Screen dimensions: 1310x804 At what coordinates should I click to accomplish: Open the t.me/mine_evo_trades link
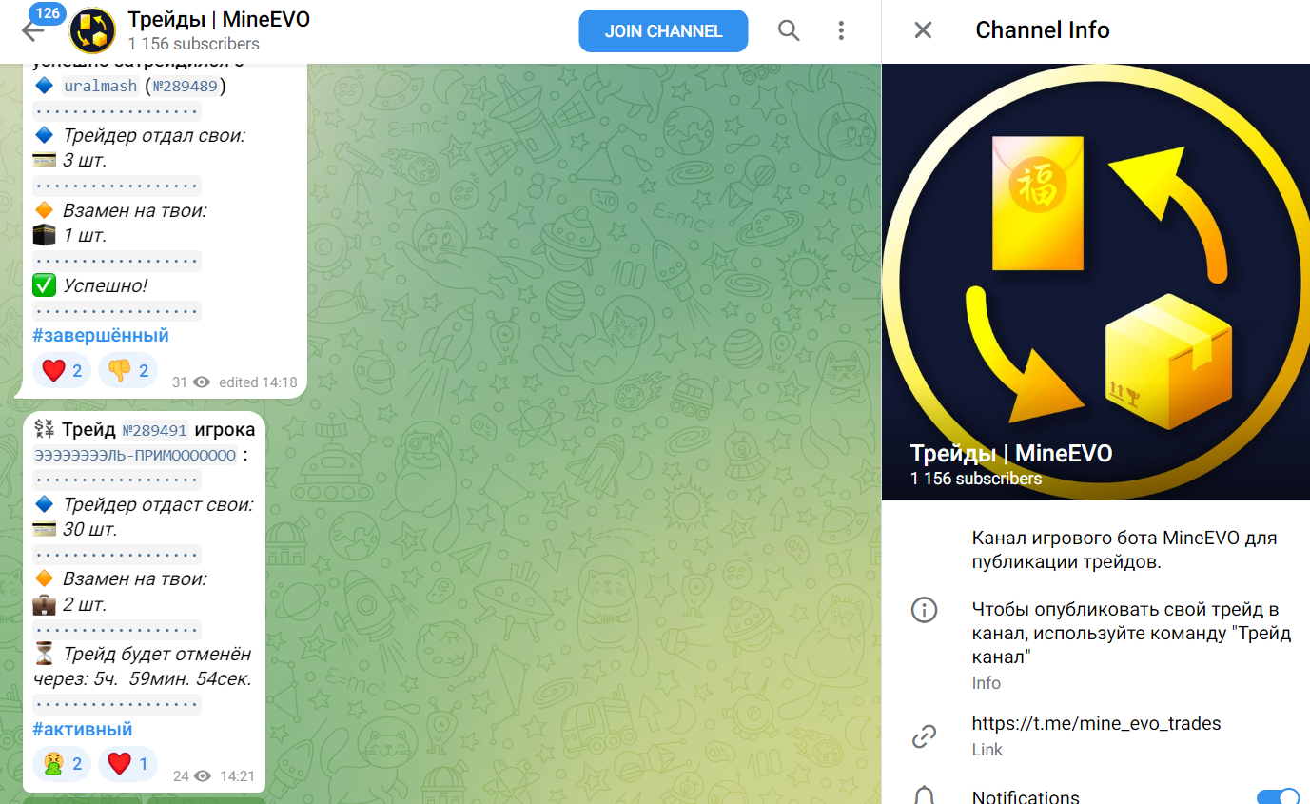[x=1096, y=723]
